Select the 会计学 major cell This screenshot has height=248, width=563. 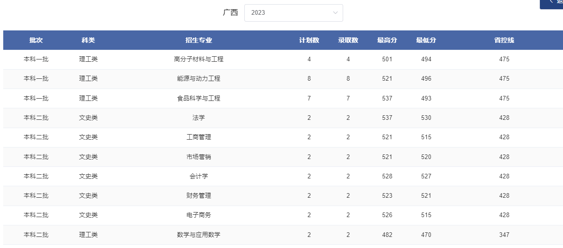199,177
